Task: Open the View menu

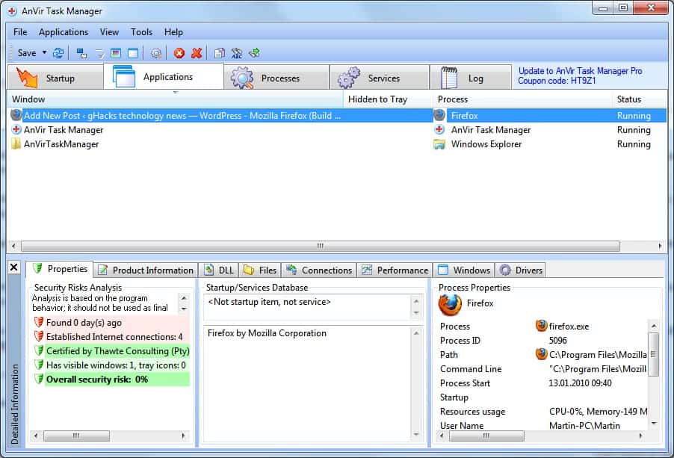Action: [x=109, y=32]
